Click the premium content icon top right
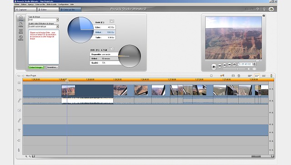 pos(271,9)
